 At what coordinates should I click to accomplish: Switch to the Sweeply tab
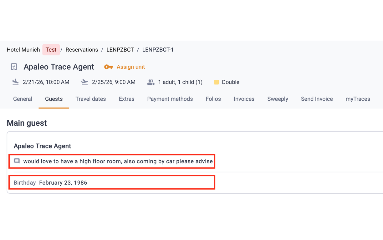[x=278, y=99]
